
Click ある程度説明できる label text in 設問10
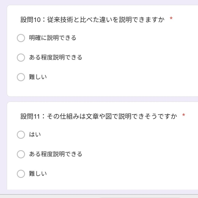(x=56, y=57)
